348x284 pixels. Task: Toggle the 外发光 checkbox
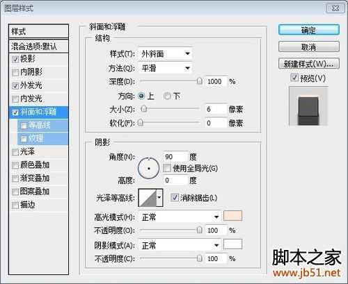(15, 86)
